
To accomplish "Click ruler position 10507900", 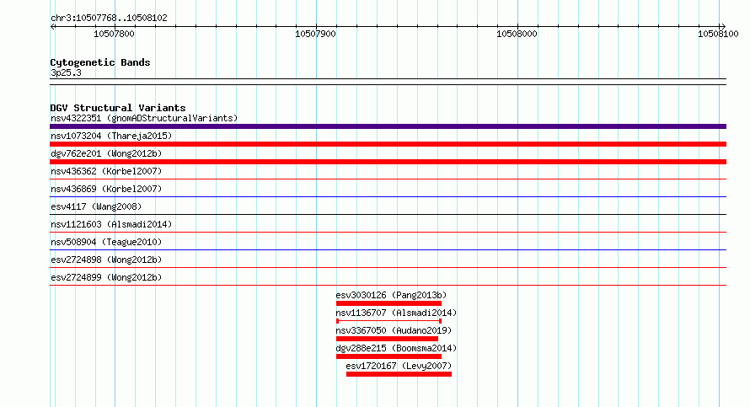I will pos(316,34).
